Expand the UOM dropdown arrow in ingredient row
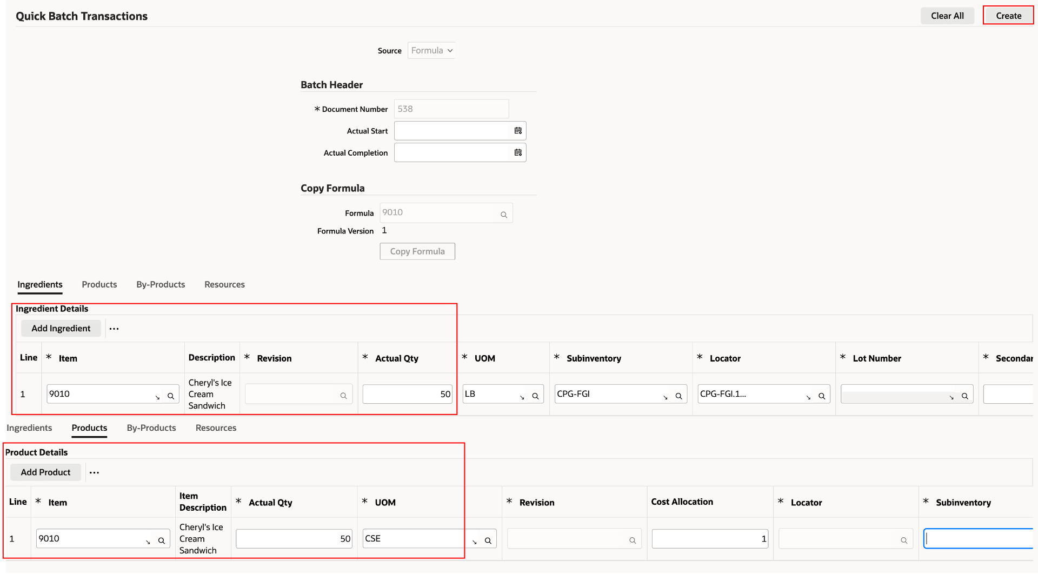The image size is (1038, 574). coord(522,396)
